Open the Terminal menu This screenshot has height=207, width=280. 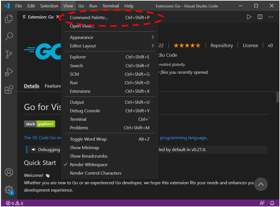[x=110, y=5]
